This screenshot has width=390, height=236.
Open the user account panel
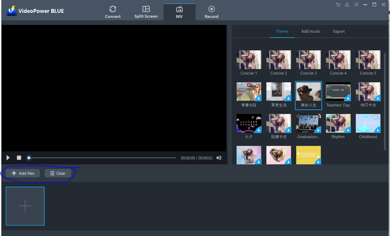(x=347, y=4)
